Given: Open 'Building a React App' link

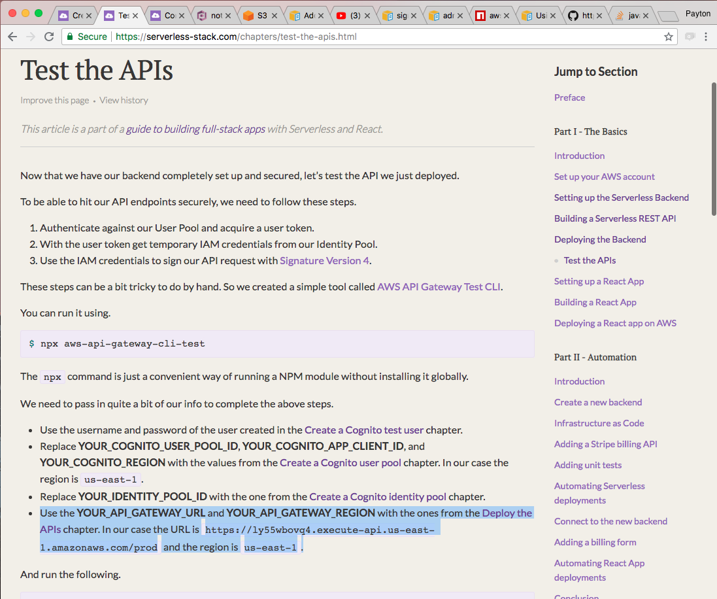Looking at the screenshot, I should [x=595, y=302].
